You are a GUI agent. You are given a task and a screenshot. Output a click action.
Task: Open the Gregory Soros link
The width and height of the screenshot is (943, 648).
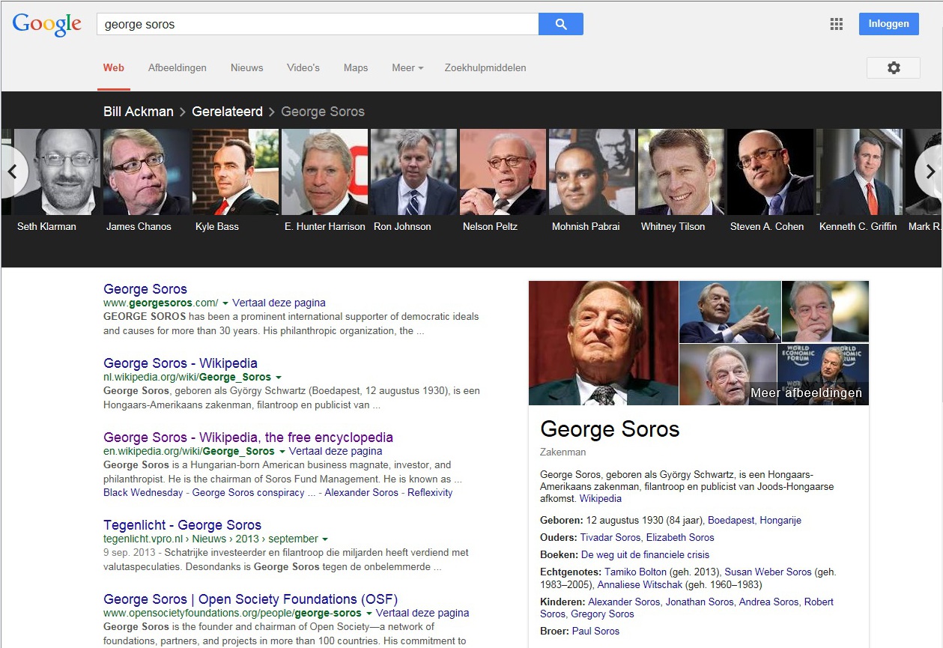pyautogui.click(x=602, y=614)
